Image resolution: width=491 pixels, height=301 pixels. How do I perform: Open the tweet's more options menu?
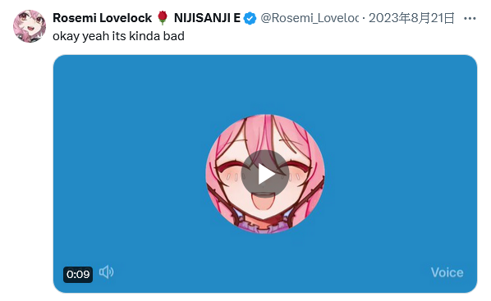pyautogui.click(x=470, y=19)
